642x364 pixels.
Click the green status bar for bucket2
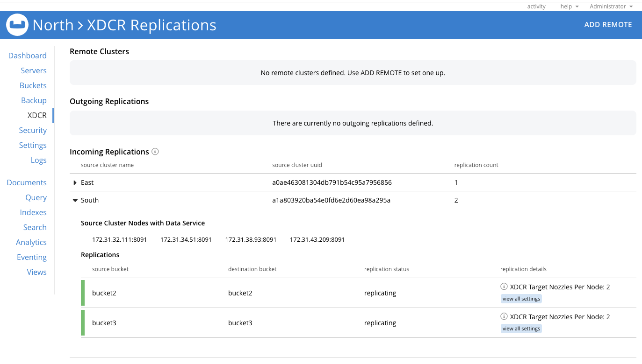83,293
